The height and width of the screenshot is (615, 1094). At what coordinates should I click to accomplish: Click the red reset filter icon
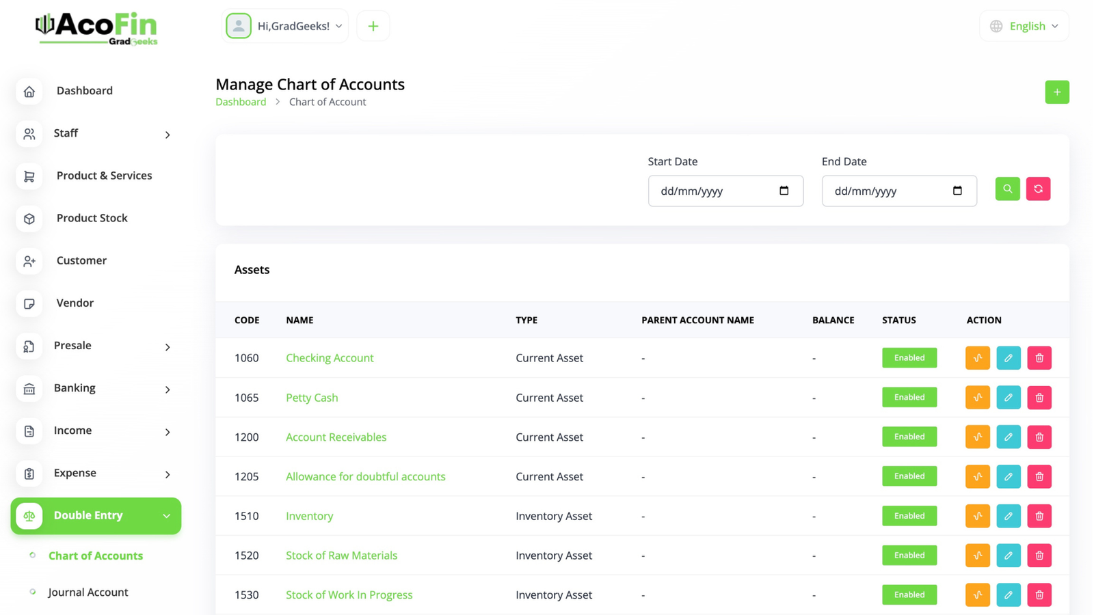1038,189
